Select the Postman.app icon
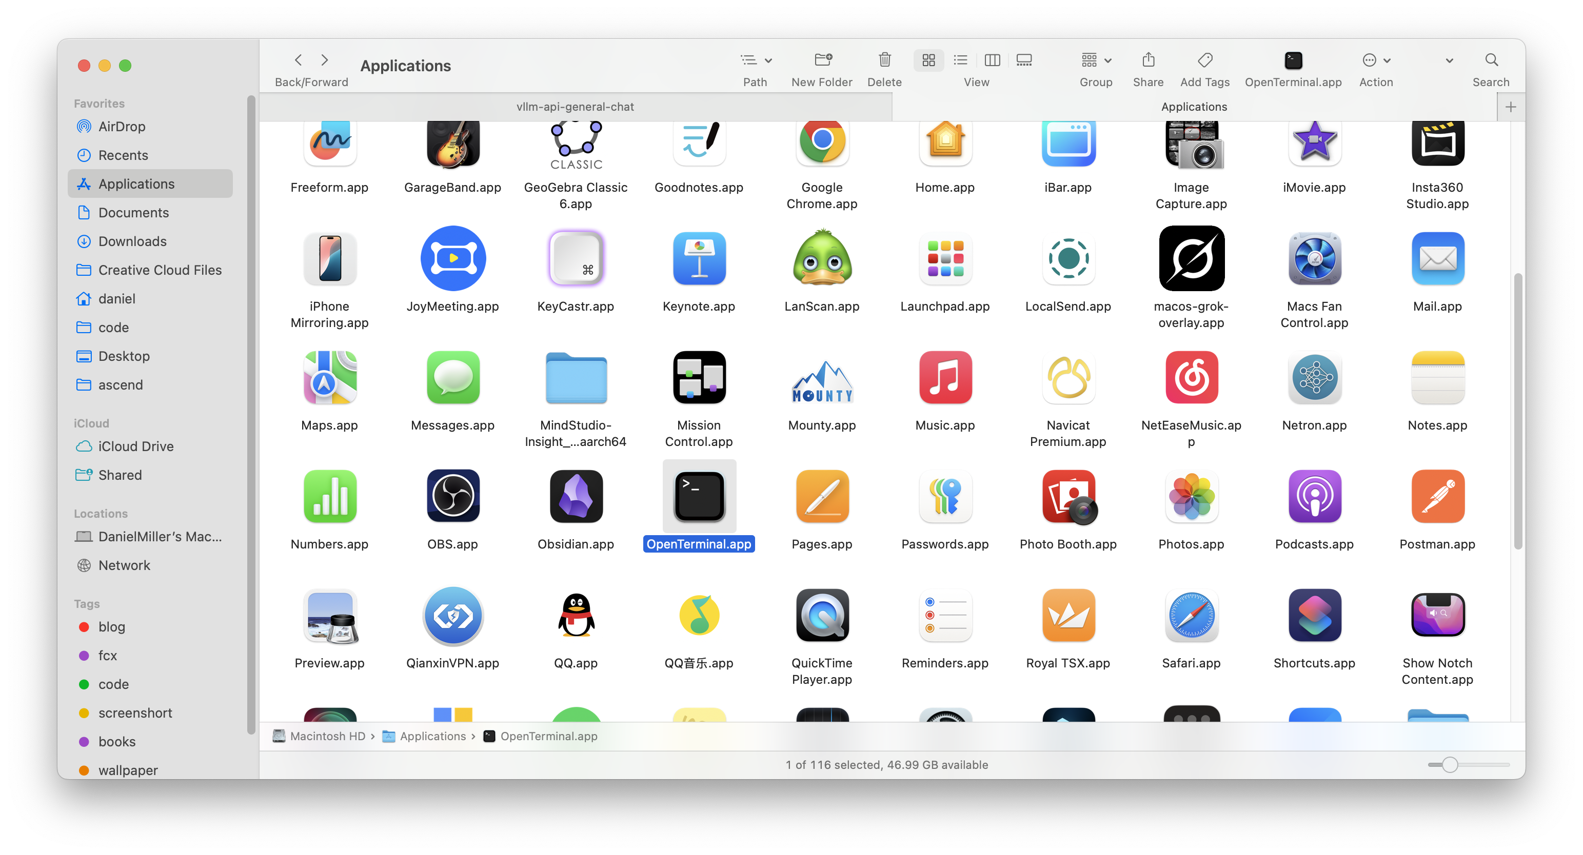This screenshot has height=855, width=1583. 1437,496
